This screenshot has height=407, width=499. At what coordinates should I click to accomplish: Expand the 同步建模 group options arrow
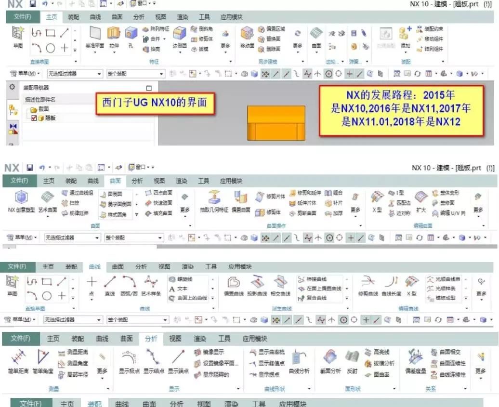pos(302,62)
